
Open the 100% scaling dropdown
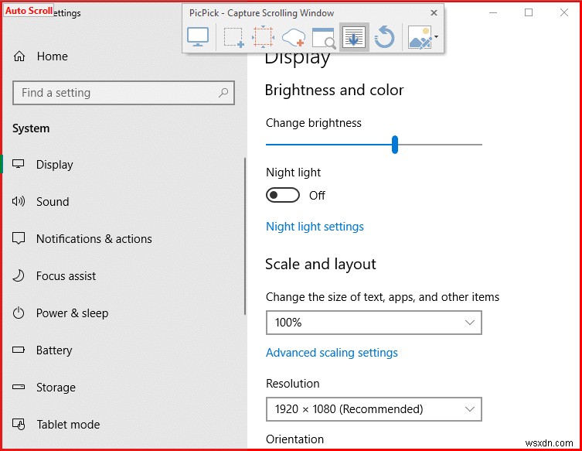point(374,323)
